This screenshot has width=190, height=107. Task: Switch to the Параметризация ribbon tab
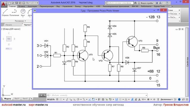pos(47,6)
